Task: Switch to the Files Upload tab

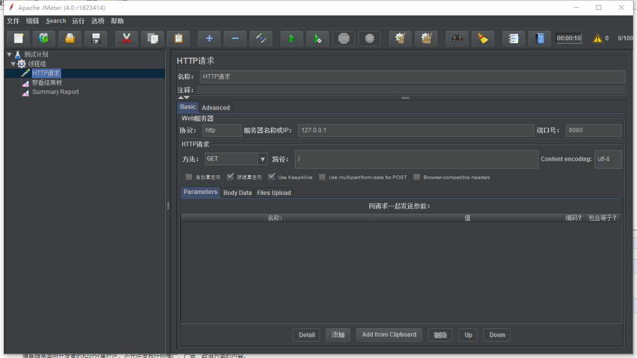Action: point(274,192)
